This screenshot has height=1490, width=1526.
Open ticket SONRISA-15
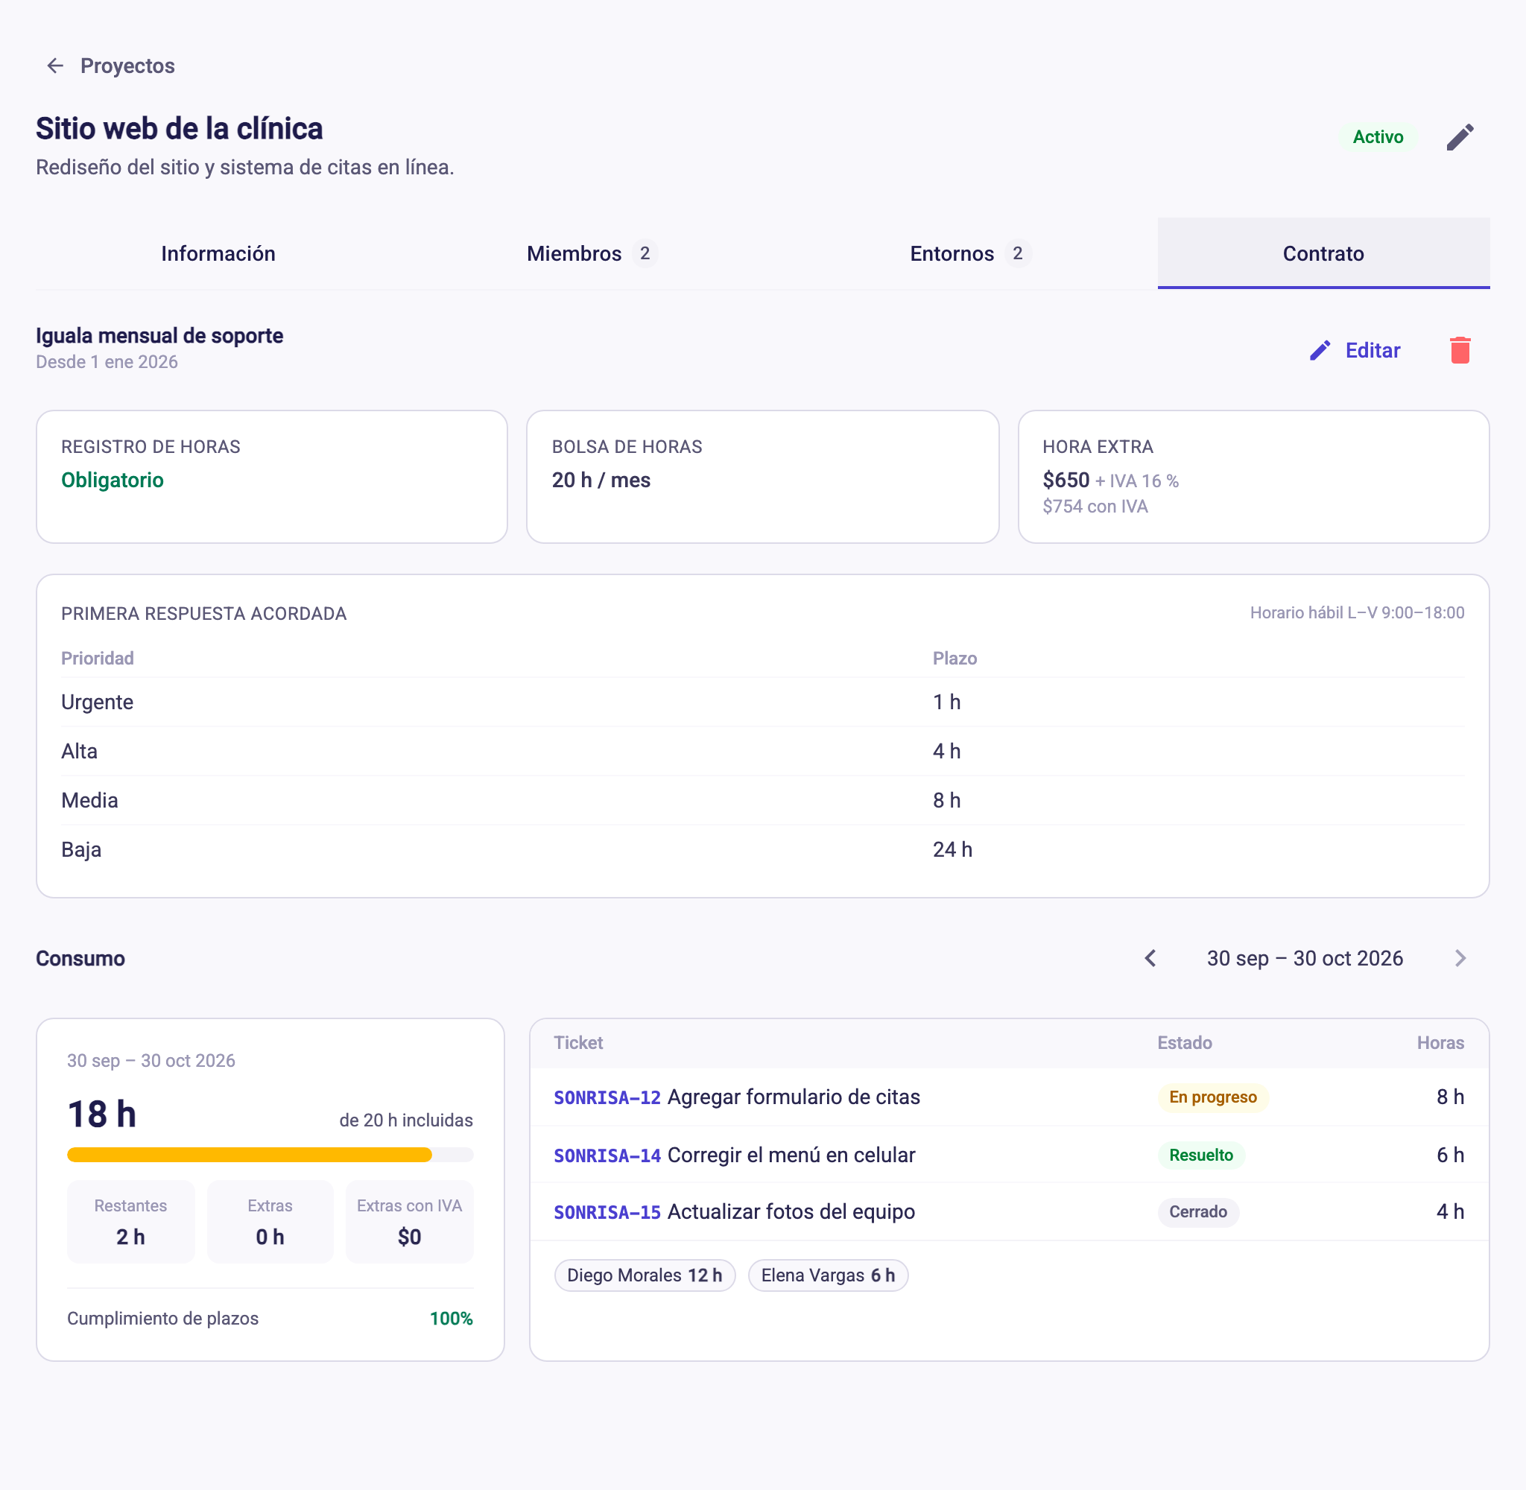[607, 1212]
